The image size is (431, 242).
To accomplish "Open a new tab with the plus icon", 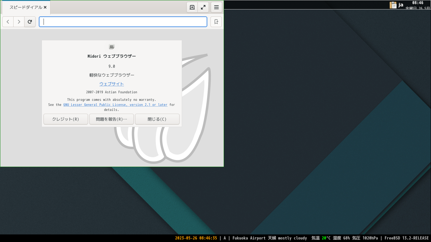I will pos(192,7).
